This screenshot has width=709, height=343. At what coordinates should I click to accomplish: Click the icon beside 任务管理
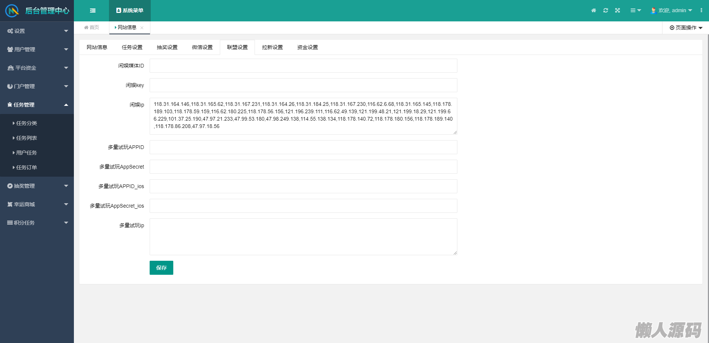click(x=10, y=105)
